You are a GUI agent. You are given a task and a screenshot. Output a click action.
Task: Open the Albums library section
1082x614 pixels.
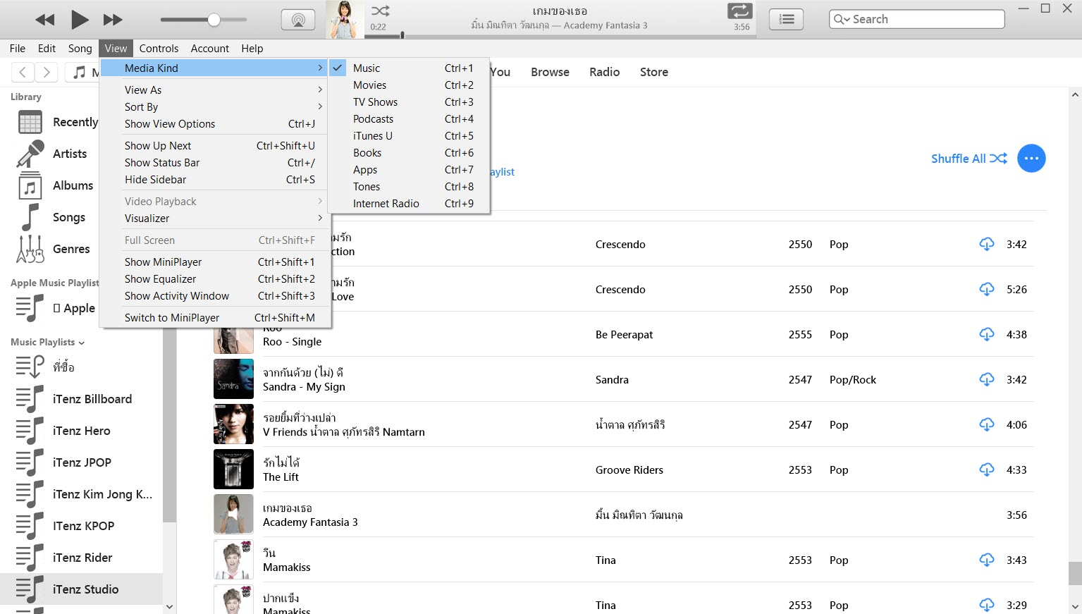click(x=73, y=185)
